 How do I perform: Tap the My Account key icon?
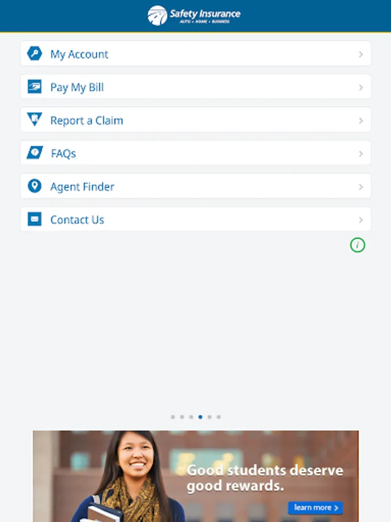pyautogui.click(x=34, y=53)
